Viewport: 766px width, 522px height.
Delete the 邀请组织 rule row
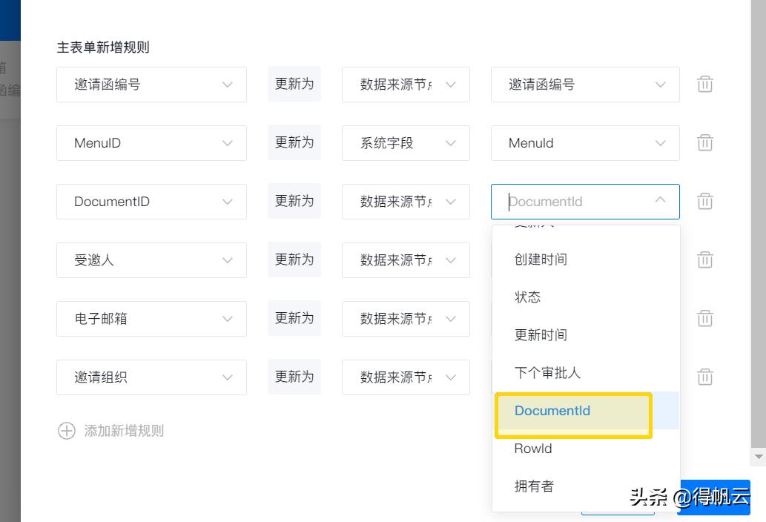[704, 377]
